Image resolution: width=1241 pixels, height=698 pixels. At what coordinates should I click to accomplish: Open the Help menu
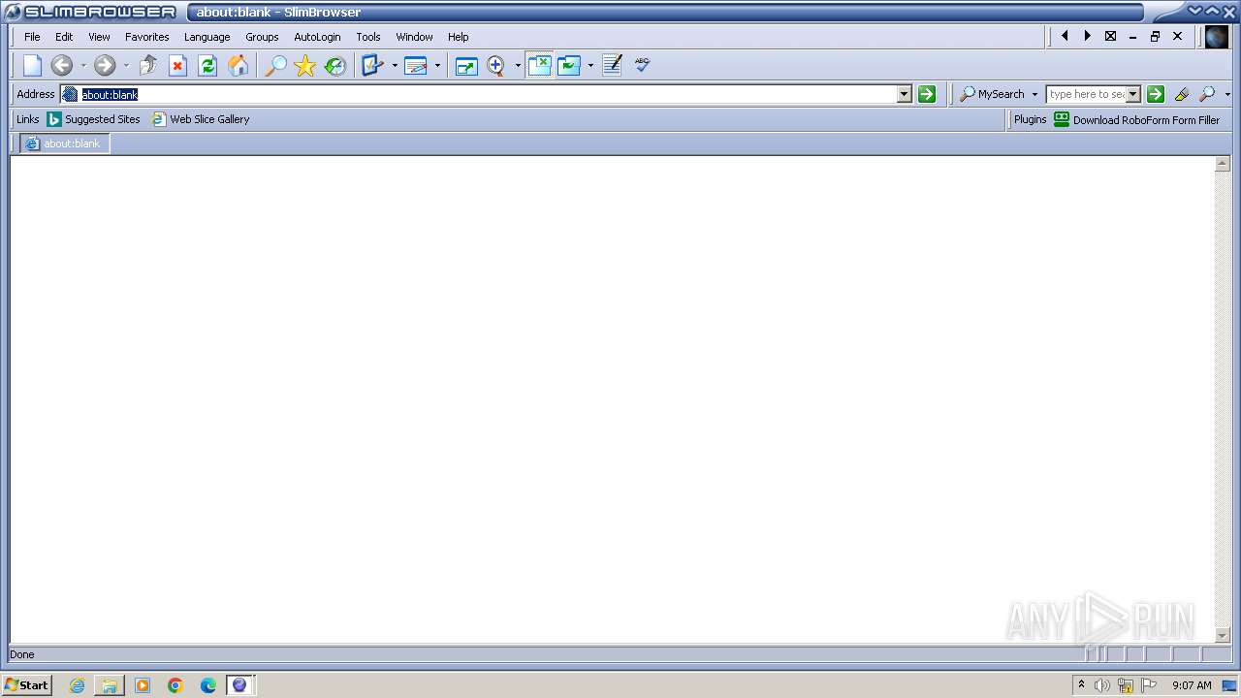459,37
